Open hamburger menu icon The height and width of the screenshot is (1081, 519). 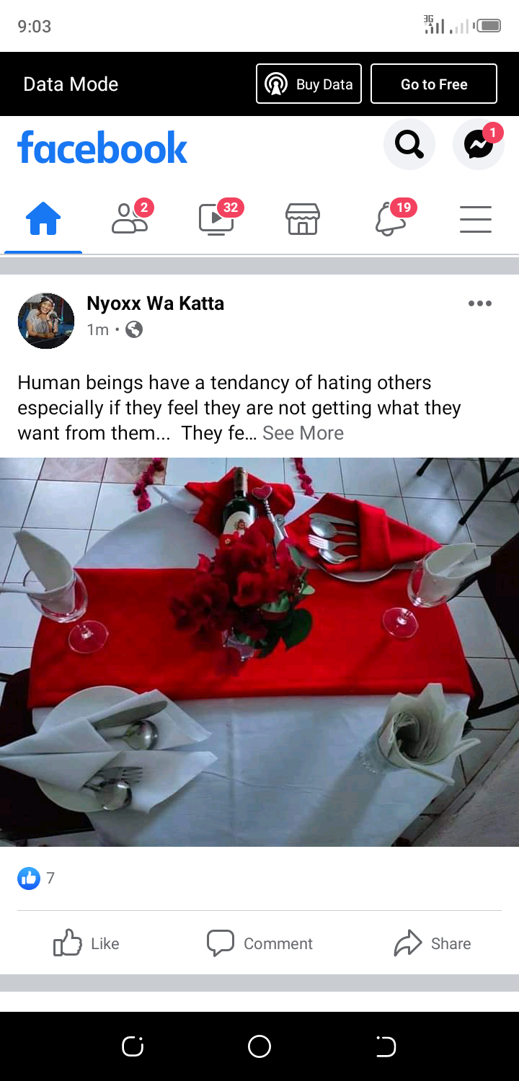[476, 218]
